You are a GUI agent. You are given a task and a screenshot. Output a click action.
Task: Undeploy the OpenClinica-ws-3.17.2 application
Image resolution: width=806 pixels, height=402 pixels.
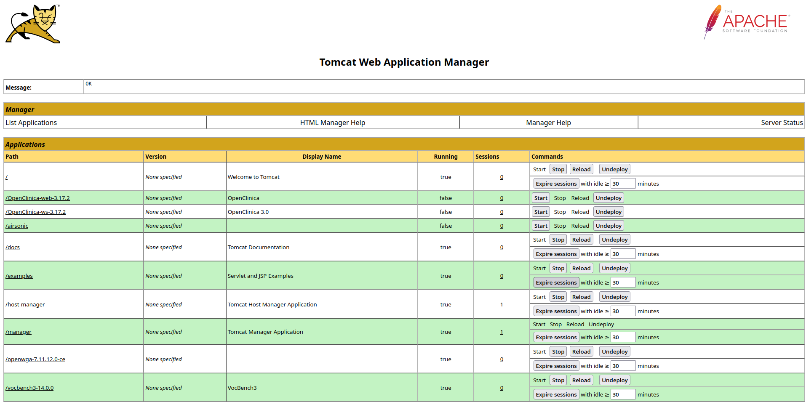pos(608,211)
